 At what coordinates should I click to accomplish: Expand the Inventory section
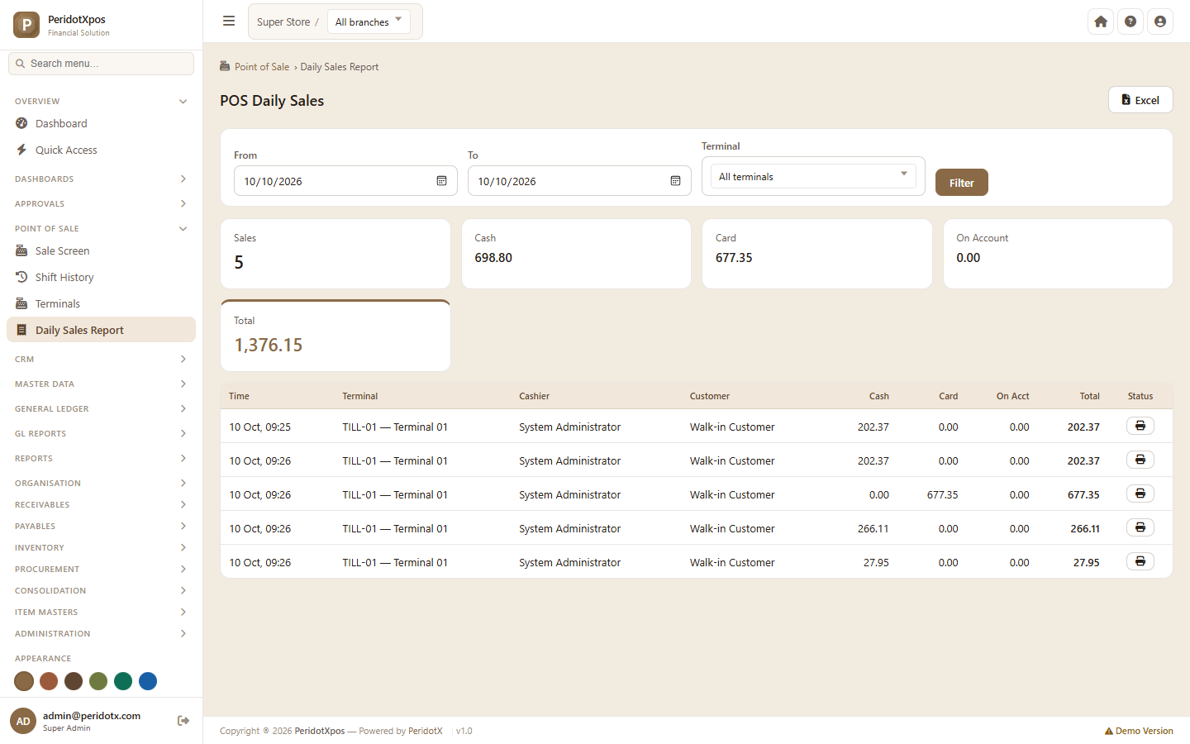click(101, 547)
